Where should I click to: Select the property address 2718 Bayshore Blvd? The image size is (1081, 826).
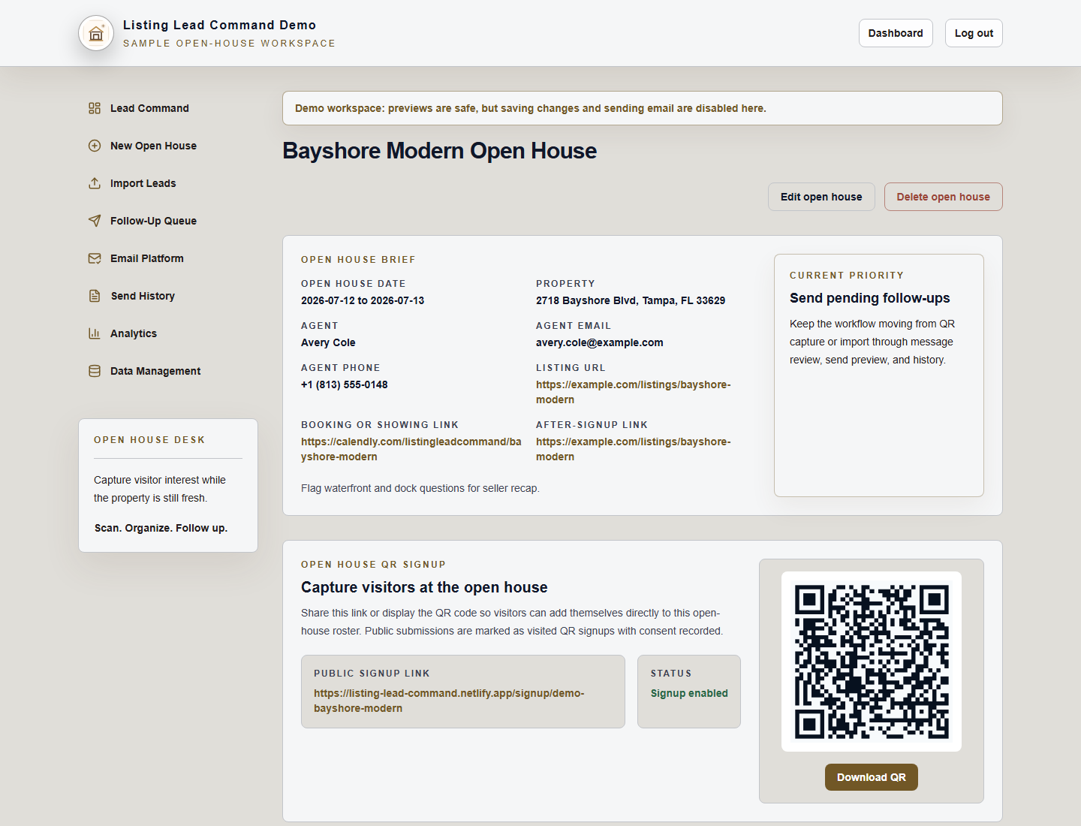(631, 300)
